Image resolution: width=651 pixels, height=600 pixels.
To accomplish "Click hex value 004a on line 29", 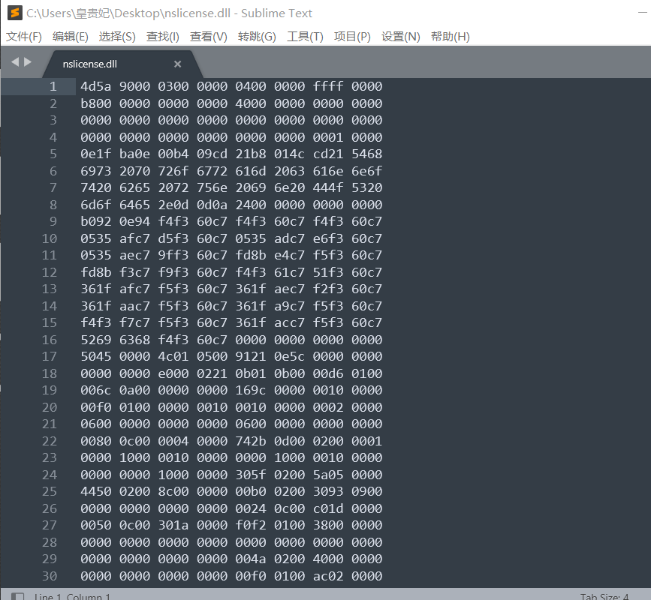I will coord(251,559).
